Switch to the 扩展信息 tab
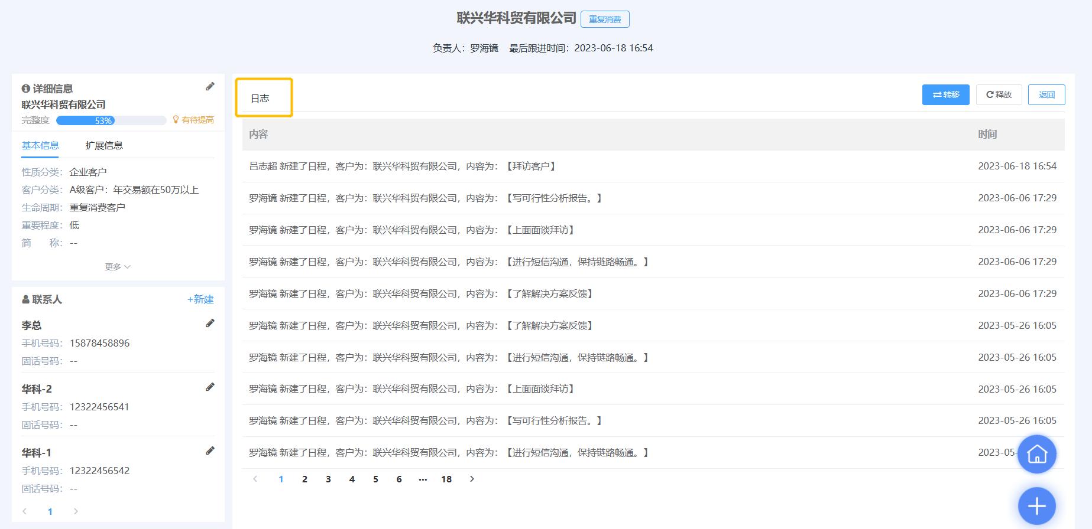This screenshot has width=1092, height=529. tap(104, 145)
